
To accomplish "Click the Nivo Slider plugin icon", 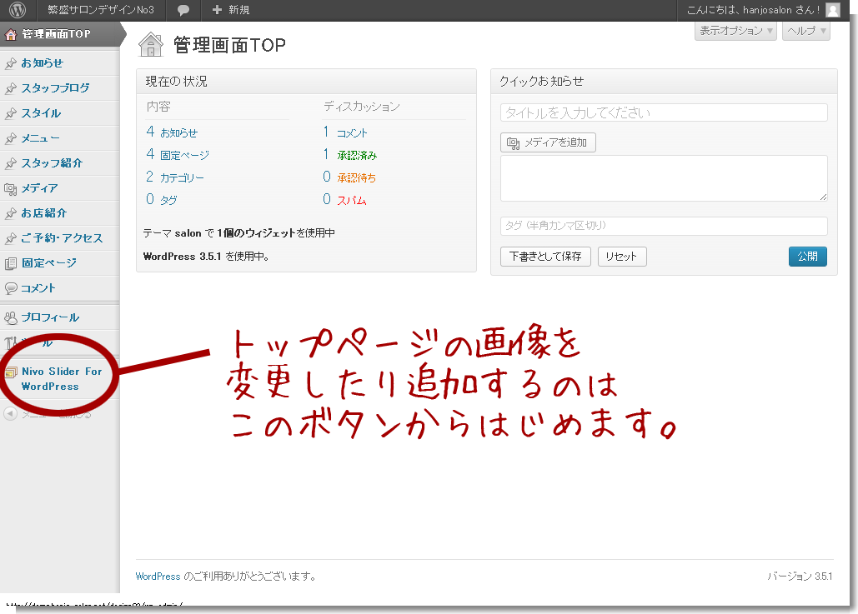I will [x=11, y=372].
